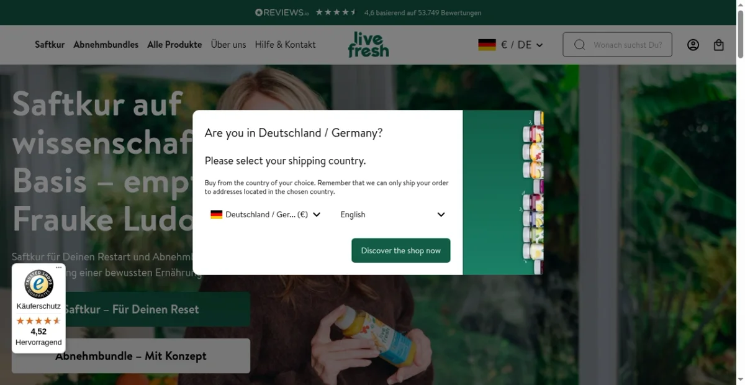This screenshot has width=745, height=385.
Task: Open the Deutschland / Germany country dropdown
Action: click(266, 214)
